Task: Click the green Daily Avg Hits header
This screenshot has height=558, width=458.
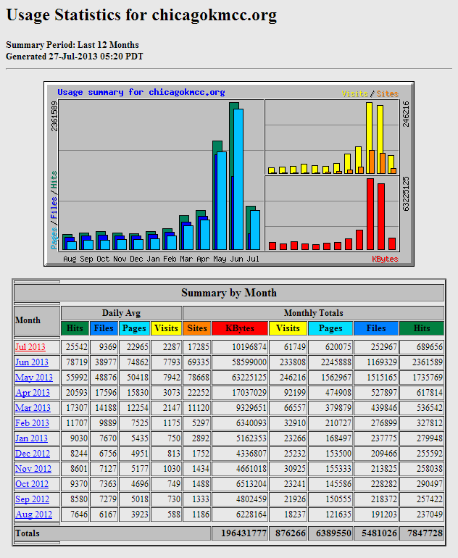Action: click(75, 328)
